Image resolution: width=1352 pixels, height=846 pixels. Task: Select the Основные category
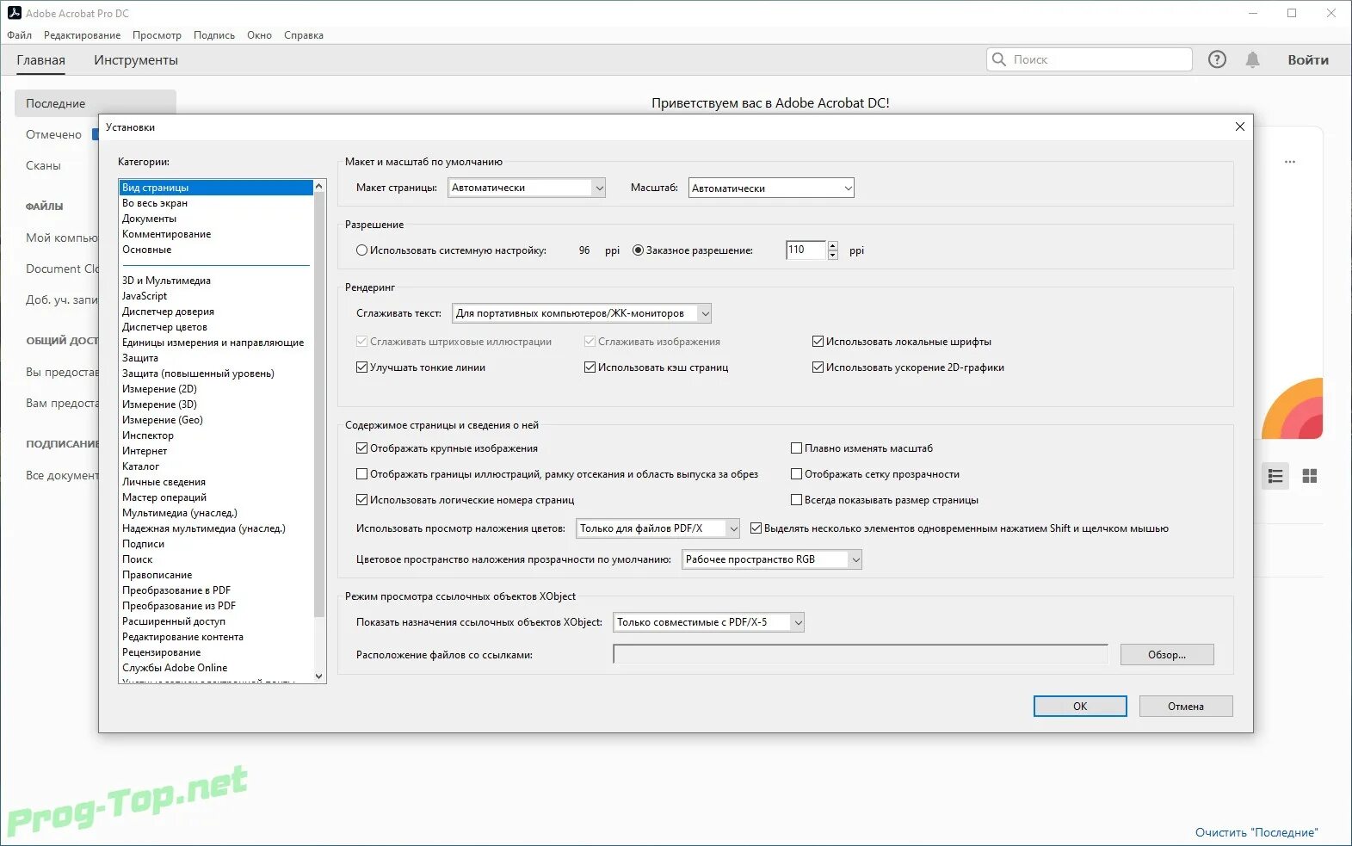point(216,250)
